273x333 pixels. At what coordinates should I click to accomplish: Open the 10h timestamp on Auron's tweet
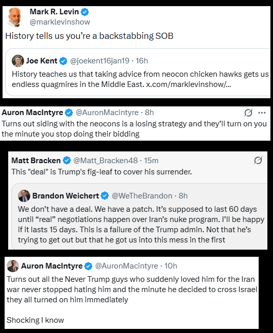click(171, 266)
